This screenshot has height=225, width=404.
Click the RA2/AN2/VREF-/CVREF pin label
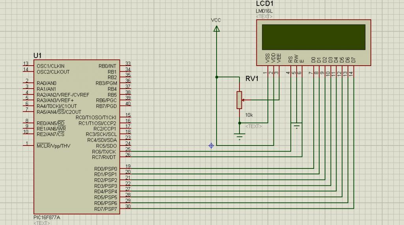click(x=63, y=95)
